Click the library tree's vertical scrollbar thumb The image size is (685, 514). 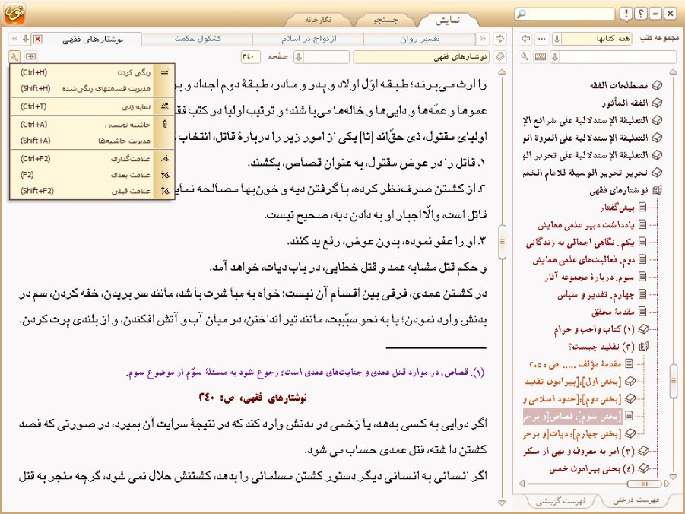coord(673,381)
